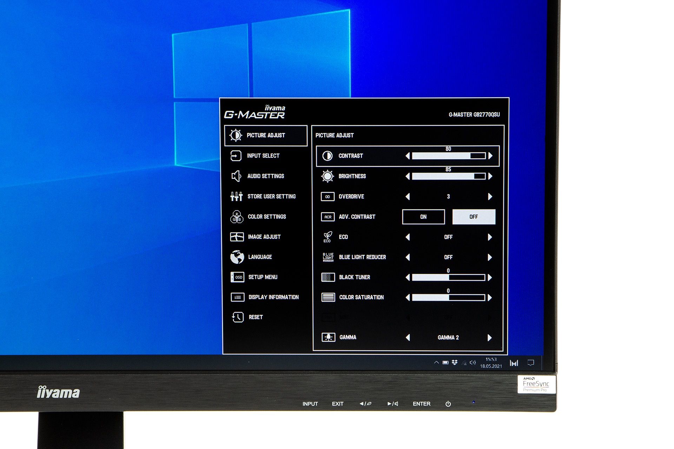Click the Contrast slider bar

(x=449, y=156)
